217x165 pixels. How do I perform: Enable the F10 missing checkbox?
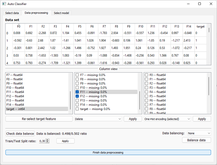pyautogui.click(x=77, y=88)
